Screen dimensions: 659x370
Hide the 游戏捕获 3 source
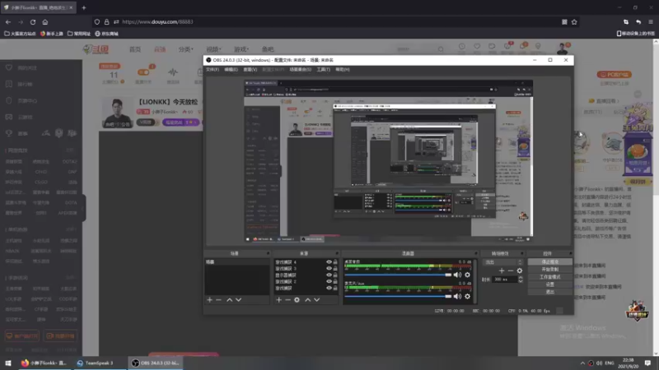[x=329, y=269]
